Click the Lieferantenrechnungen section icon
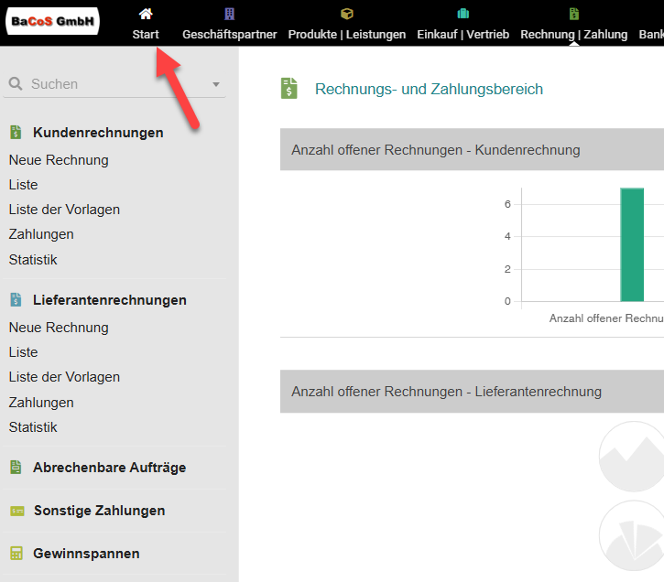Viewport: 664px width, 582px height. tap(16, 300)
